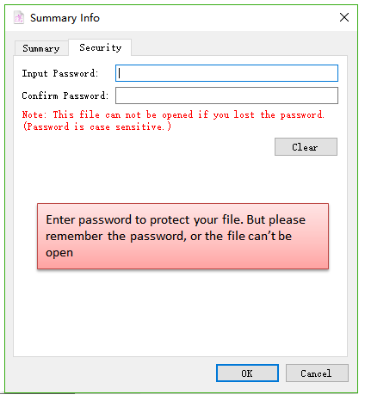The image size is (365, 407).
Task: Click the Input Password label
Action: point(60,73)
